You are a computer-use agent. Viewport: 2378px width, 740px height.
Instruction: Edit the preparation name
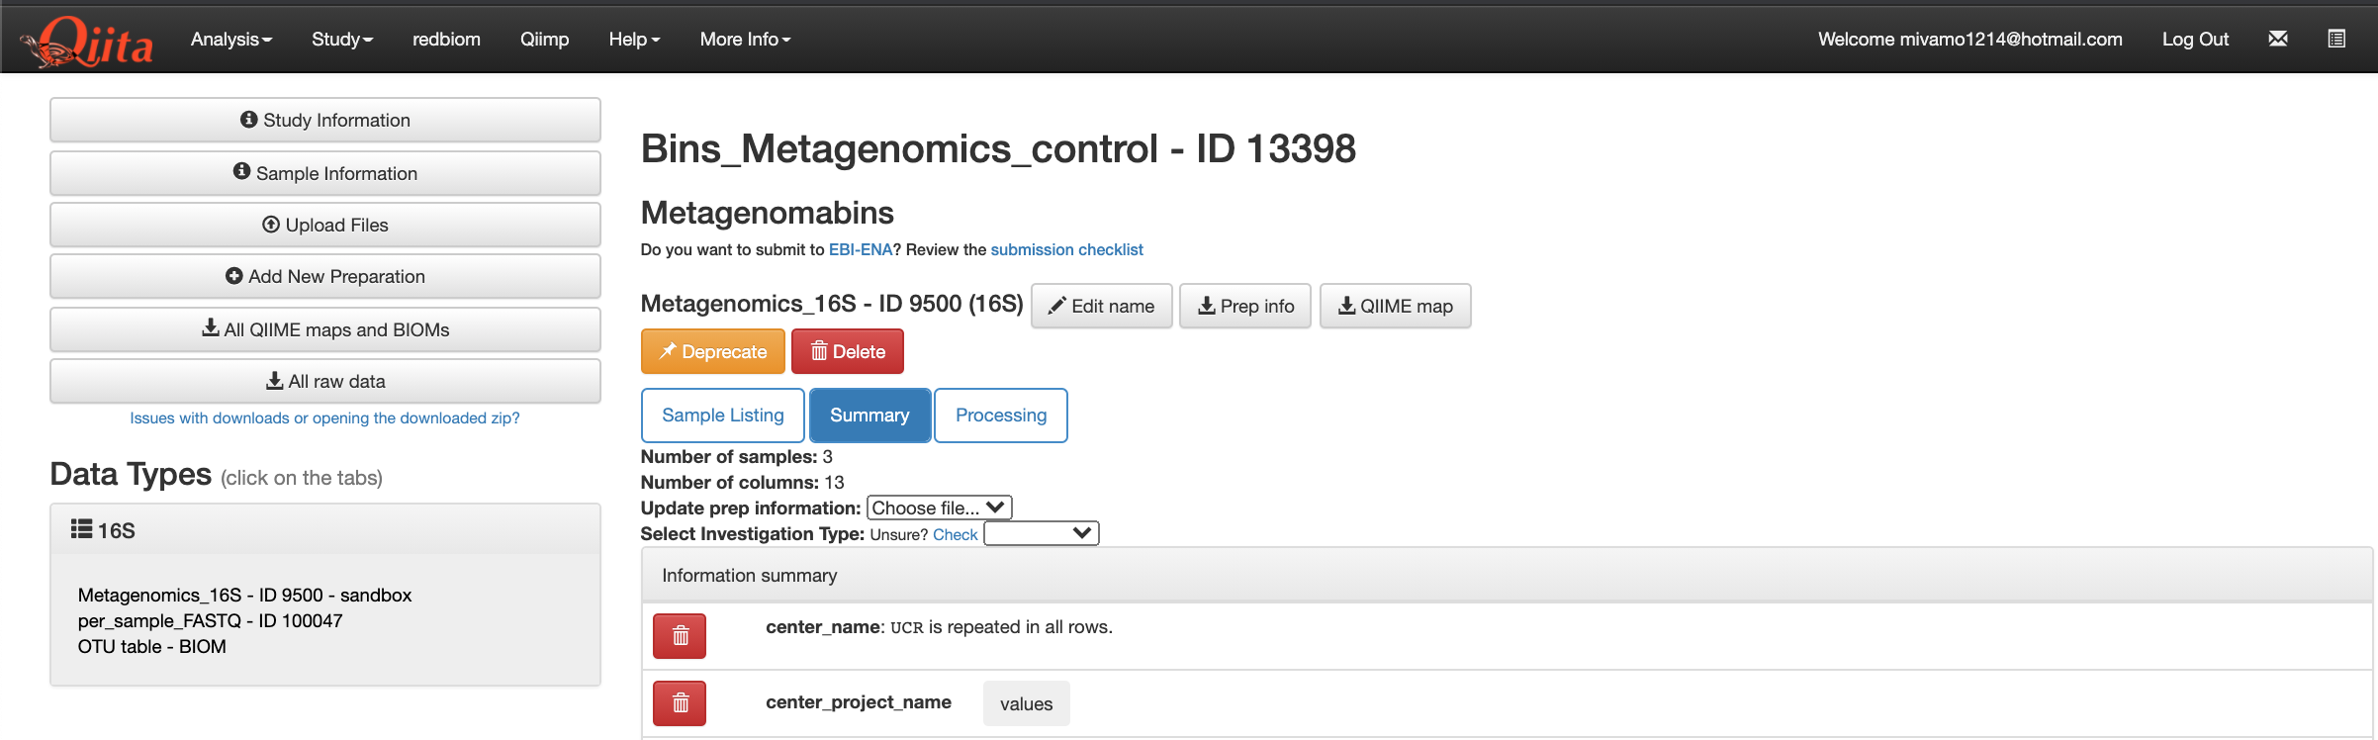pos(1102,306)
